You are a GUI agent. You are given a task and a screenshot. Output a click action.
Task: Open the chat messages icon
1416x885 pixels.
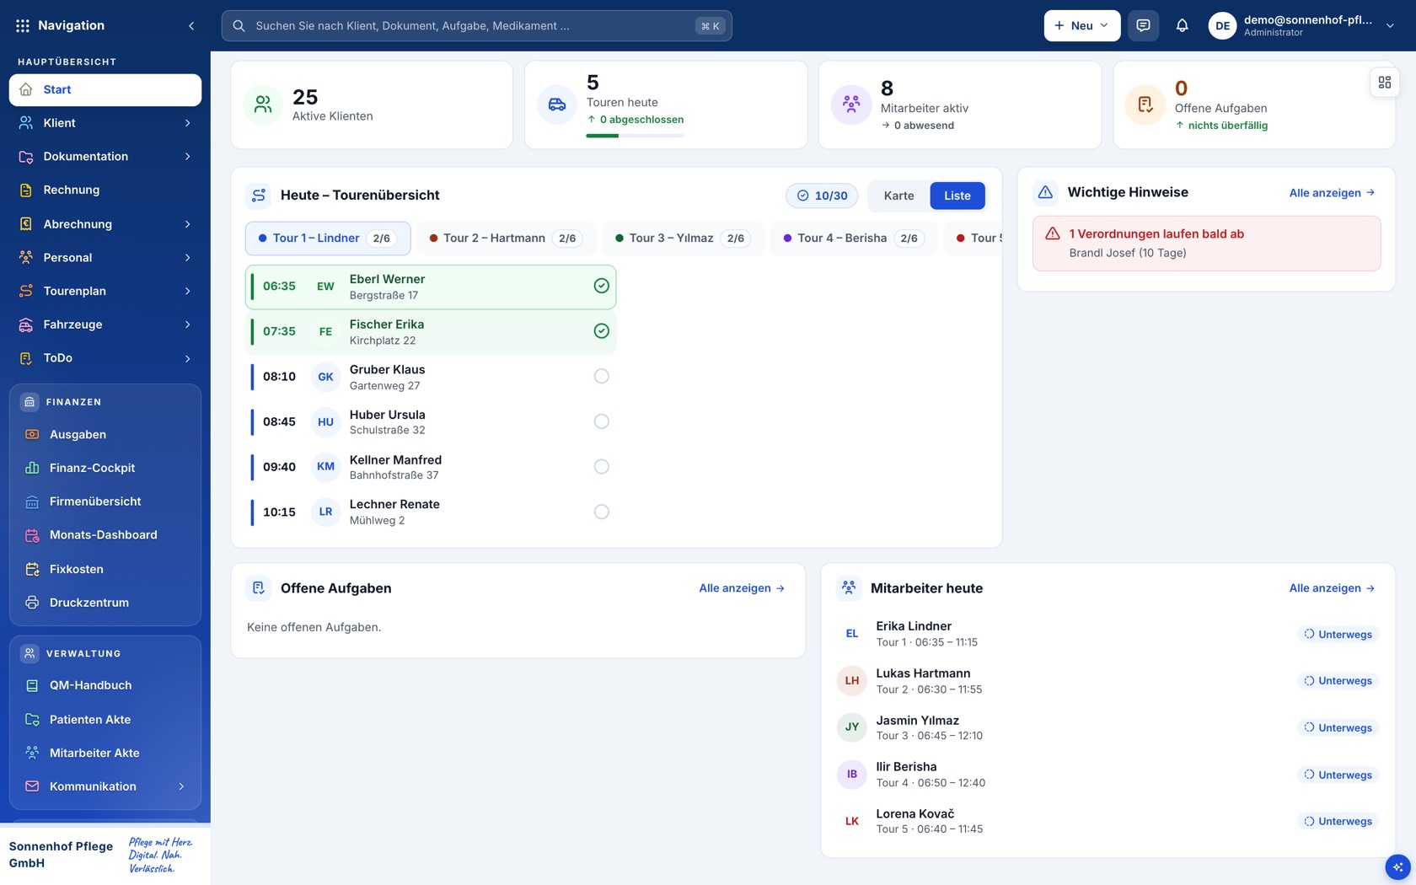coord(1143,25)
